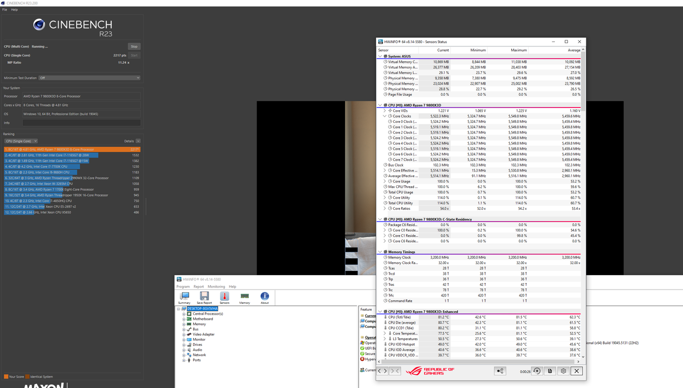This screenshot has width=683, height=388.
Task: Click the Minimum column header
Action: 469,50
